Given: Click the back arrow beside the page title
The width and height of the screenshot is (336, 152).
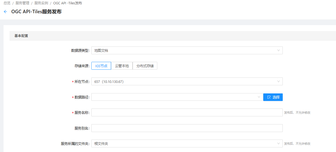Looking at the screenshot, I should click(5, 12).
